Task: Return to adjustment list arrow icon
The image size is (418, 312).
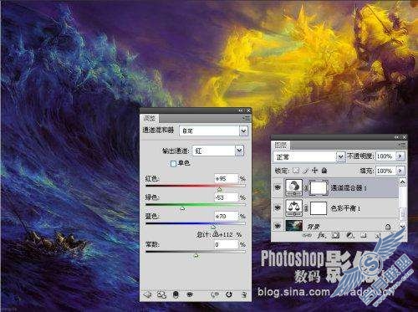Action: click(147, 294)
